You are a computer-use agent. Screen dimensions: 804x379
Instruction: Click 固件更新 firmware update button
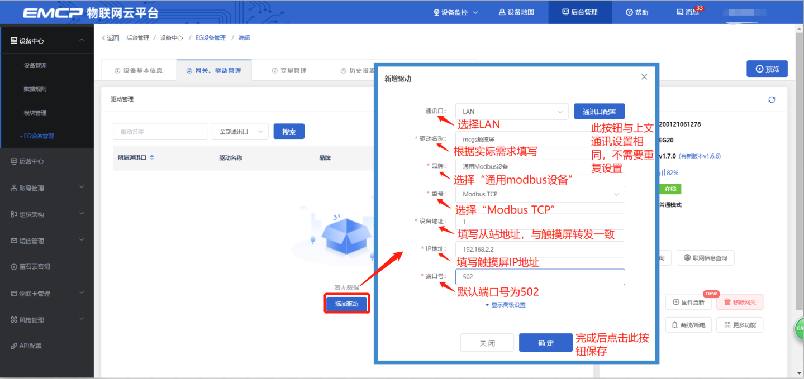pos(688,302)
